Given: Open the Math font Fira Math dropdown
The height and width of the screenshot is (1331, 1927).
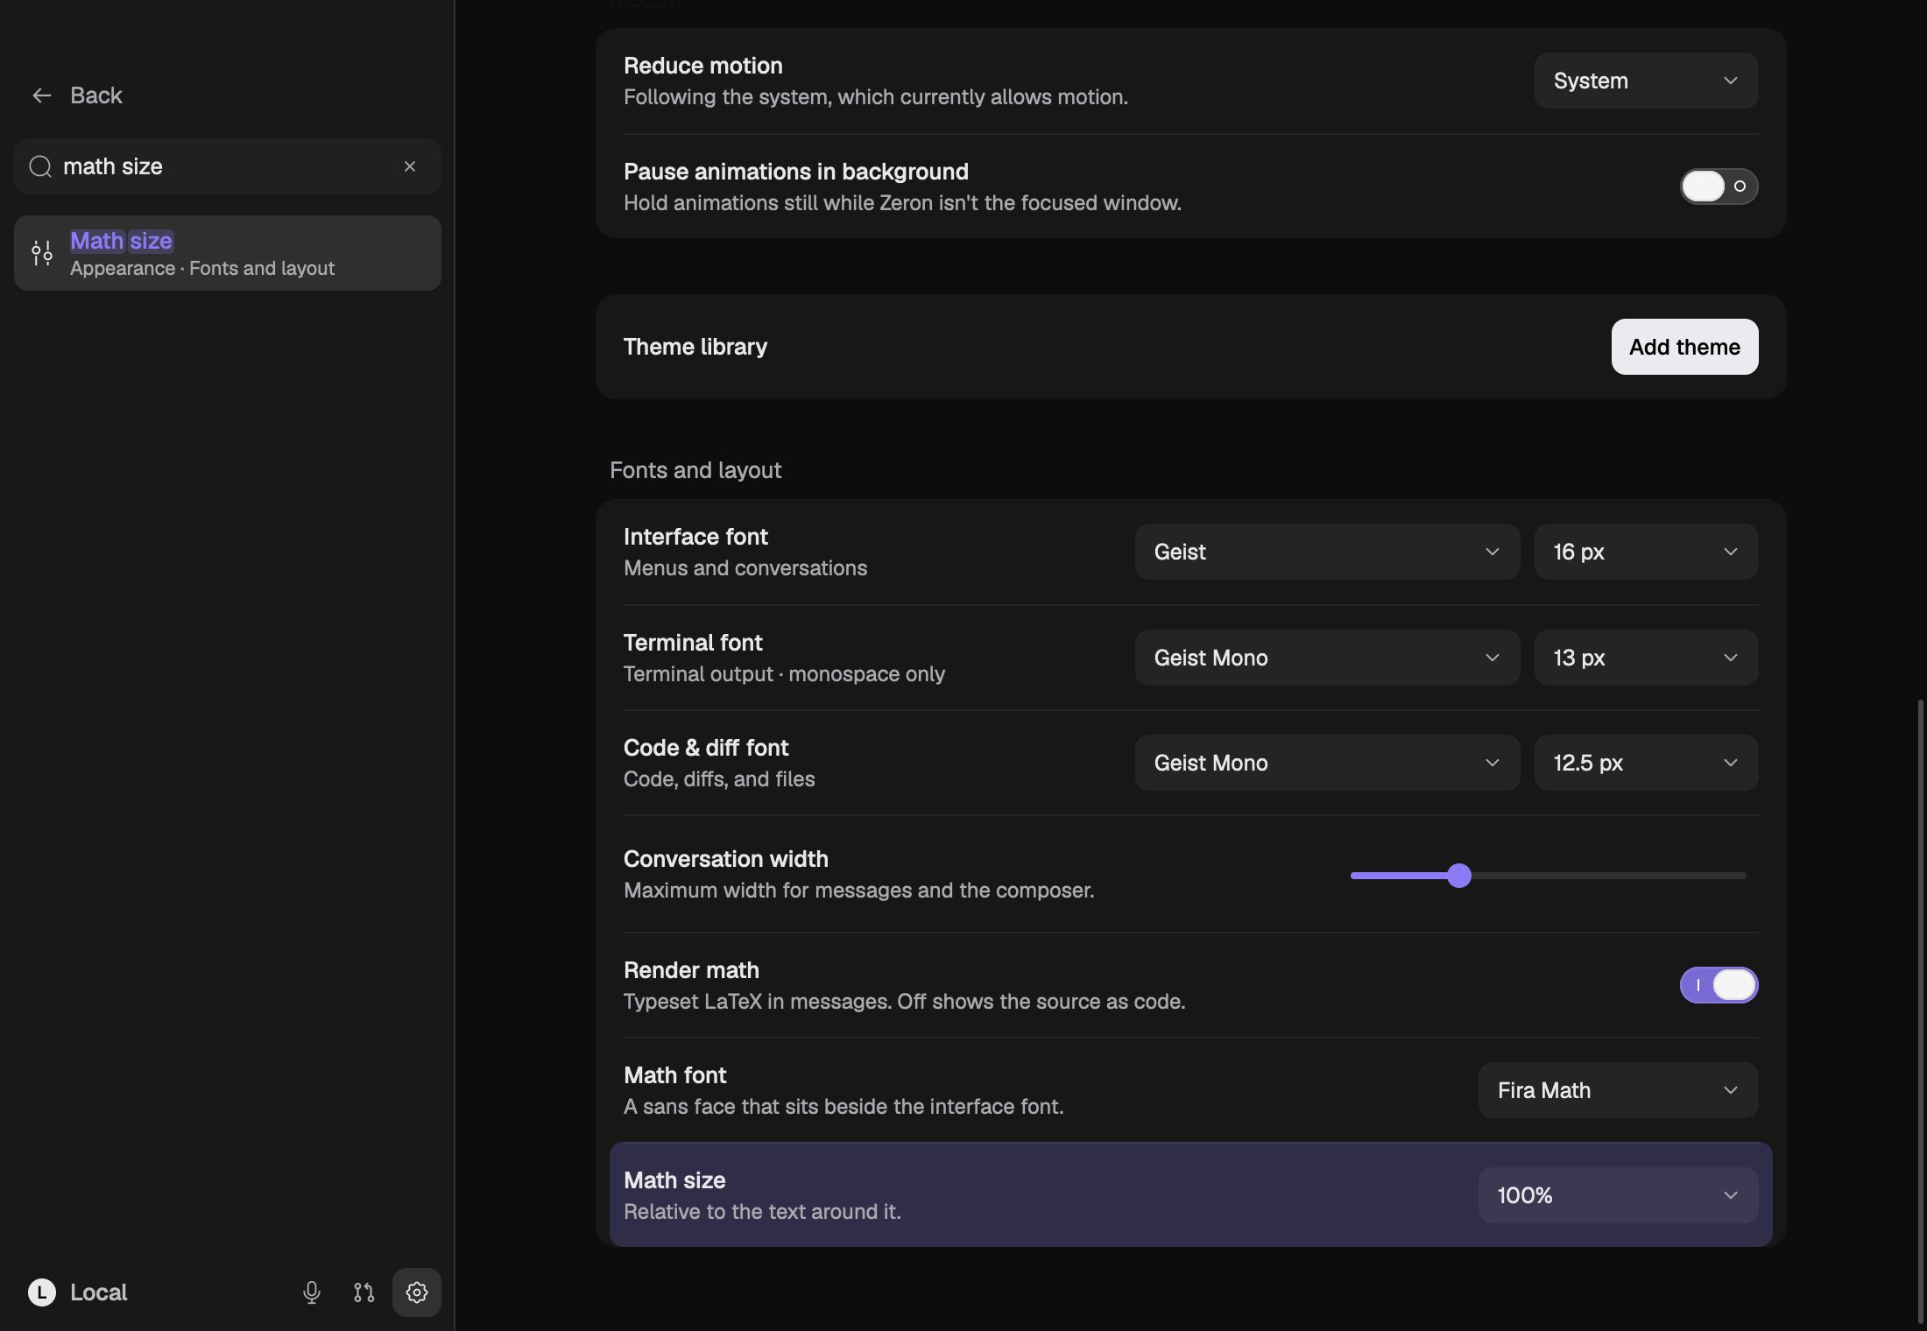Looking at the screenshot, I should click(1618, 1090).
